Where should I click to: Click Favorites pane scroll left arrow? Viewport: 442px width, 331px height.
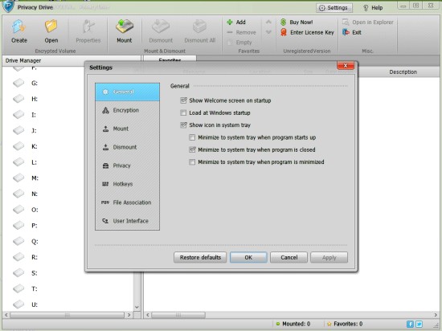click(x=148, y=315)
